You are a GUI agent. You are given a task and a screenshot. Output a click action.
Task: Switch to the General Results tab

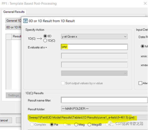[x=14, y=12]
